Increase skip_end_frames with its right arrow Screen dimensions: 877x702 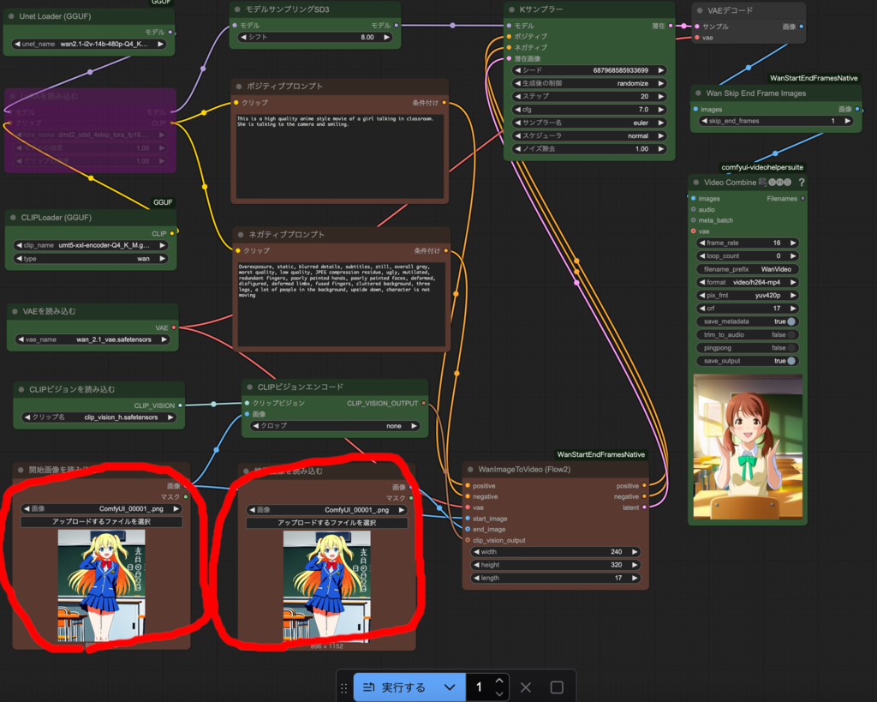pyautogui.click(x=847, y=121)
